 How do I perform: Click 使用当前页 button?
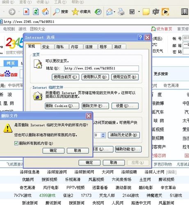65,77
